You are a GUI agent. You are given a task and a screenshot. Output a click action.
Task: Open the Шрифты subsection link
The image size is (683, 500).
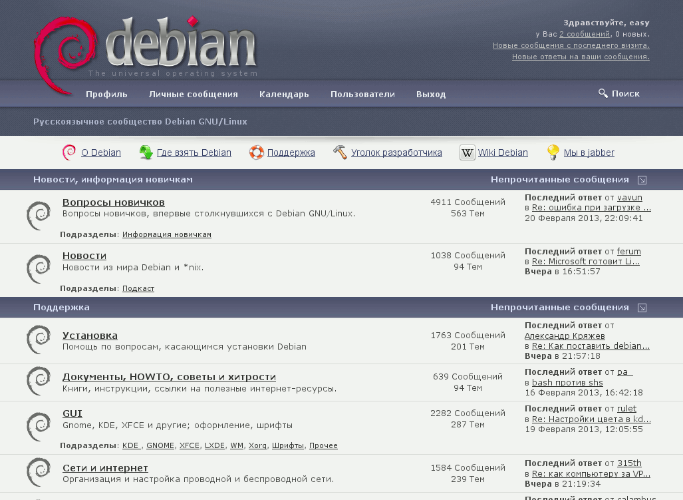(288, 445)
